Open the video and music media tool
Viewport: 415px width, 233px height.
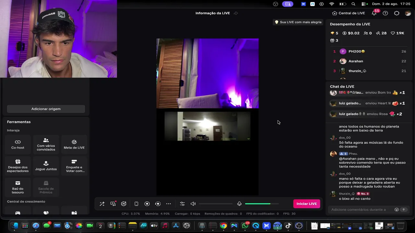pyautogui.click(x=113, y=204)
